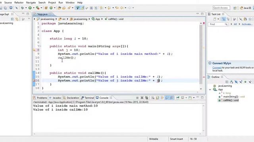Click the warning marker on line 8

[x=34, y=50]
